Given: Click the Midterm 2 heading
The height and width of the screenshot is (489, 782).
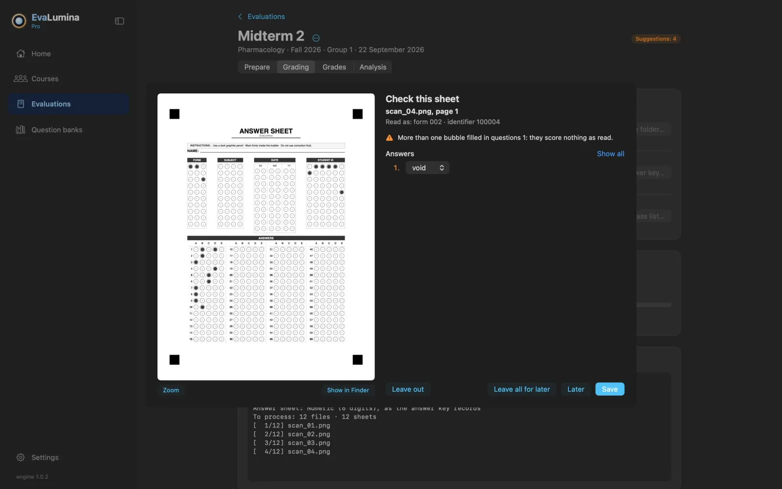Looking at the screenshot, I should pyautogui.click(x=271, y=36).
